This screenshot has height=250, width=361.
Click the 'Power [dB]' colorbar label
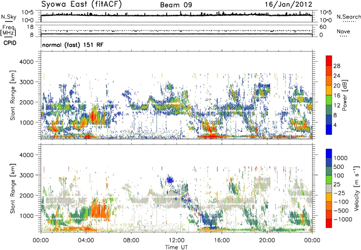344,95
